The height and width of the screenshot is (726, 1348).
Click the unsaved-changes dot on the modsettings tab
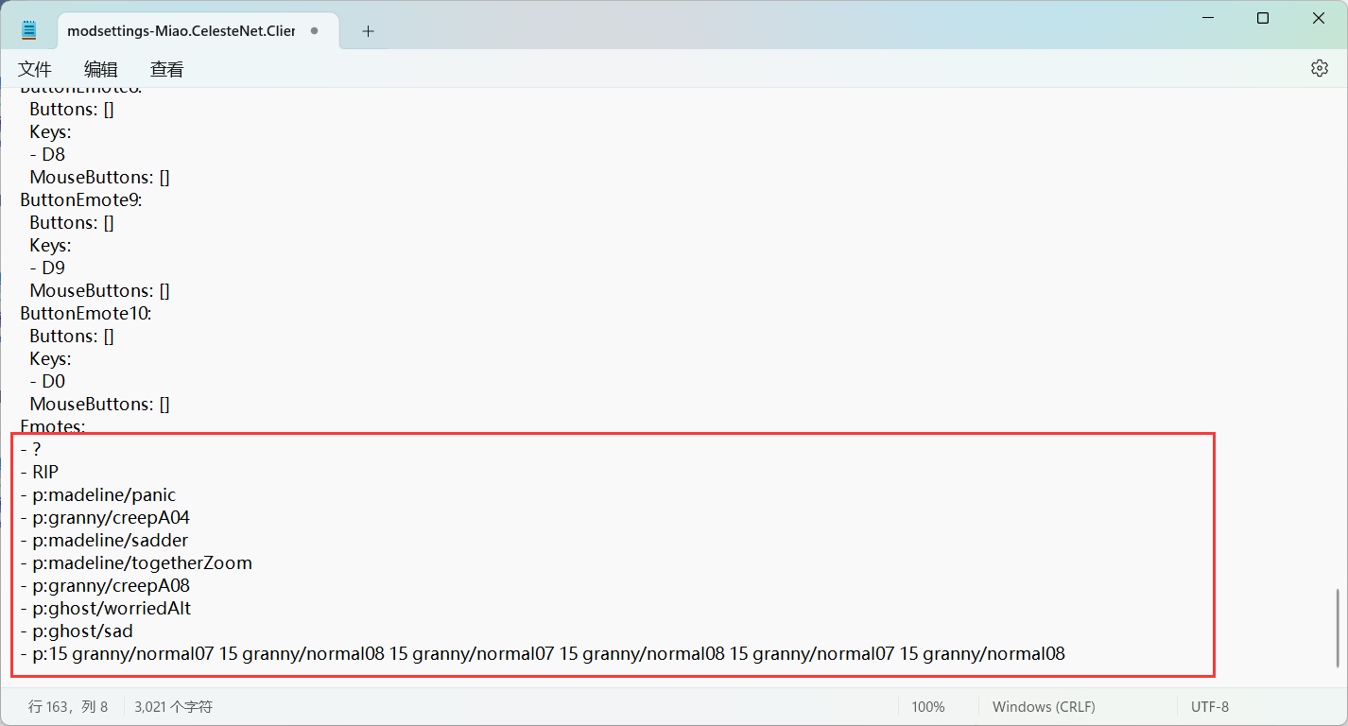point(314,31)
